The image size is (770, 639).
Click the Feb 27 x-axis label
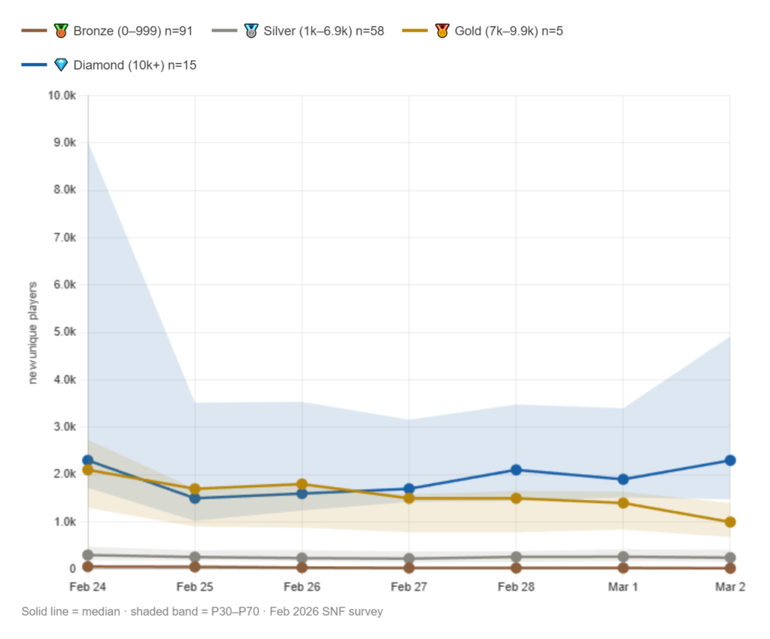(x=409, y=586)
